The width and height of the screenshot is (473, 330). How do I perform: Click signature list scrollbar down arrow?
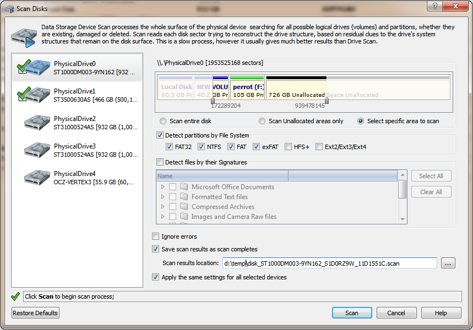[x=403, y=219]
